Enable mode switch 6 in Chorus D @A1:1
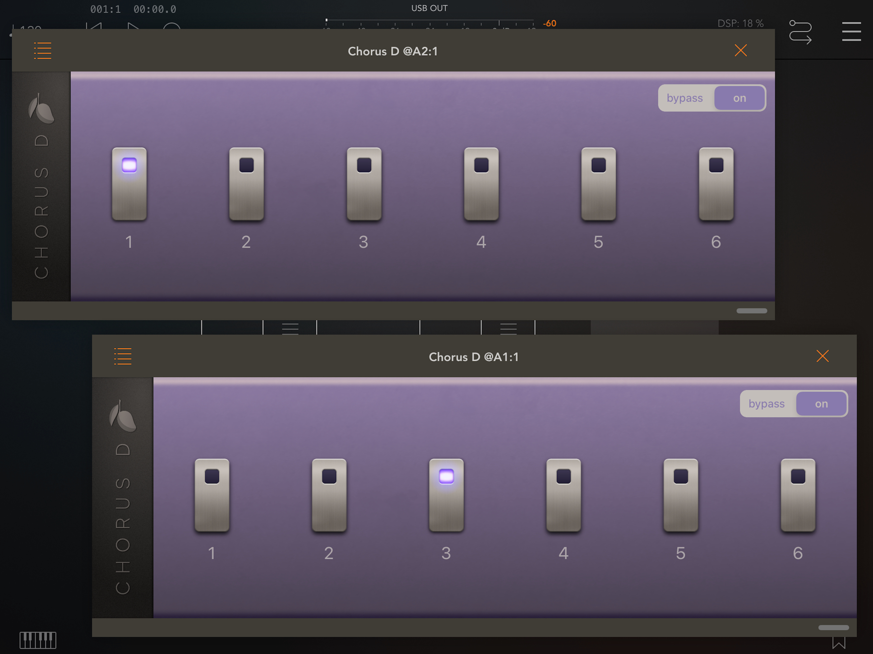 click(x=798, y=495)
